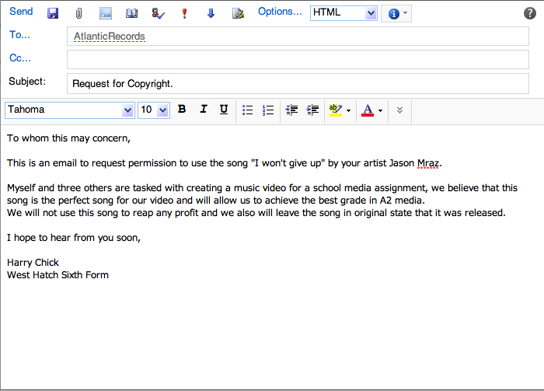Image resolution: width=544 pixels, height=391 pixels.
Task: Open the Options... link
Action: [x=280, y=12]
